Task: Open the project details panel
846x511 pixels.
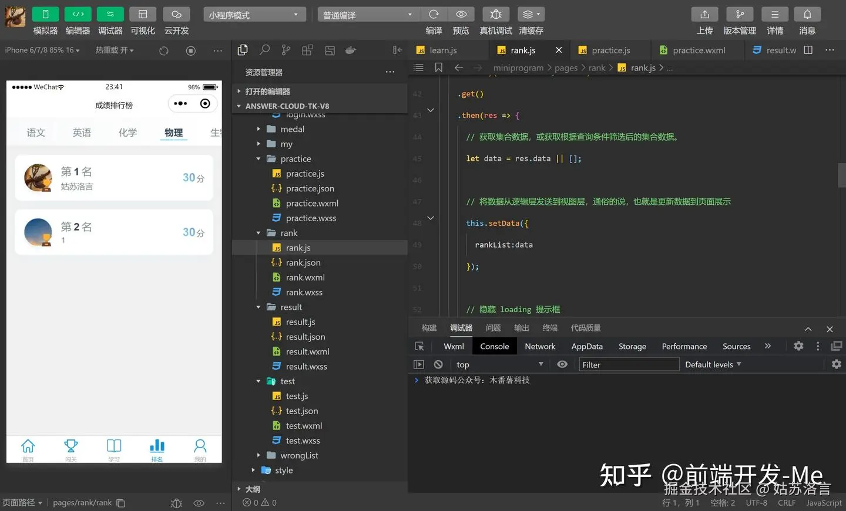Action: pyautogui.click(x=775, y=15)
